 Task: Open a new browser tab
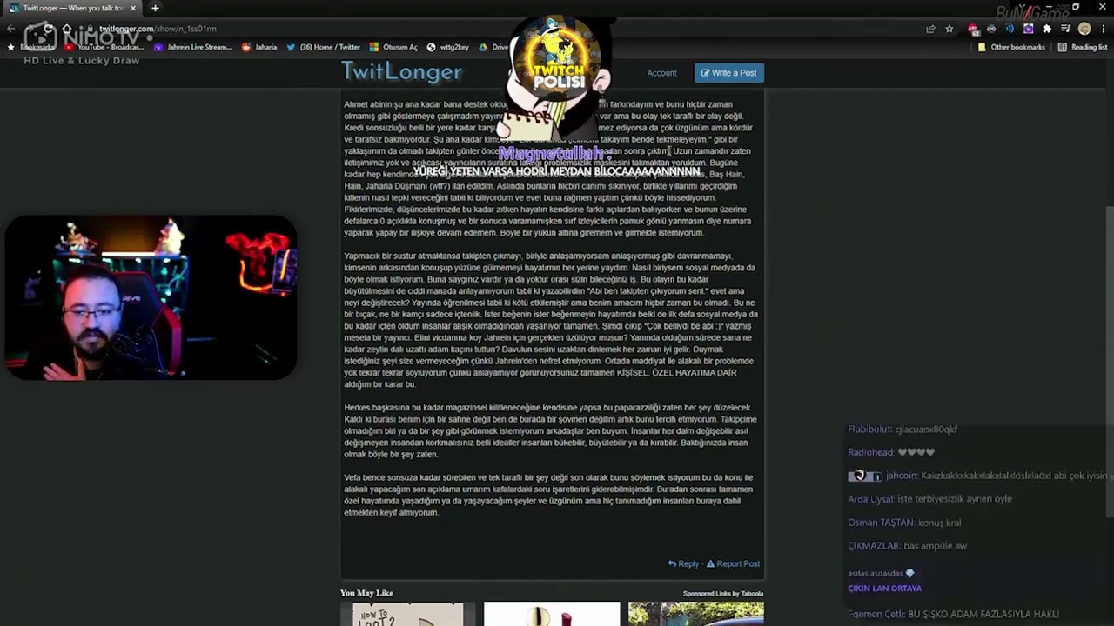[155, 8]
